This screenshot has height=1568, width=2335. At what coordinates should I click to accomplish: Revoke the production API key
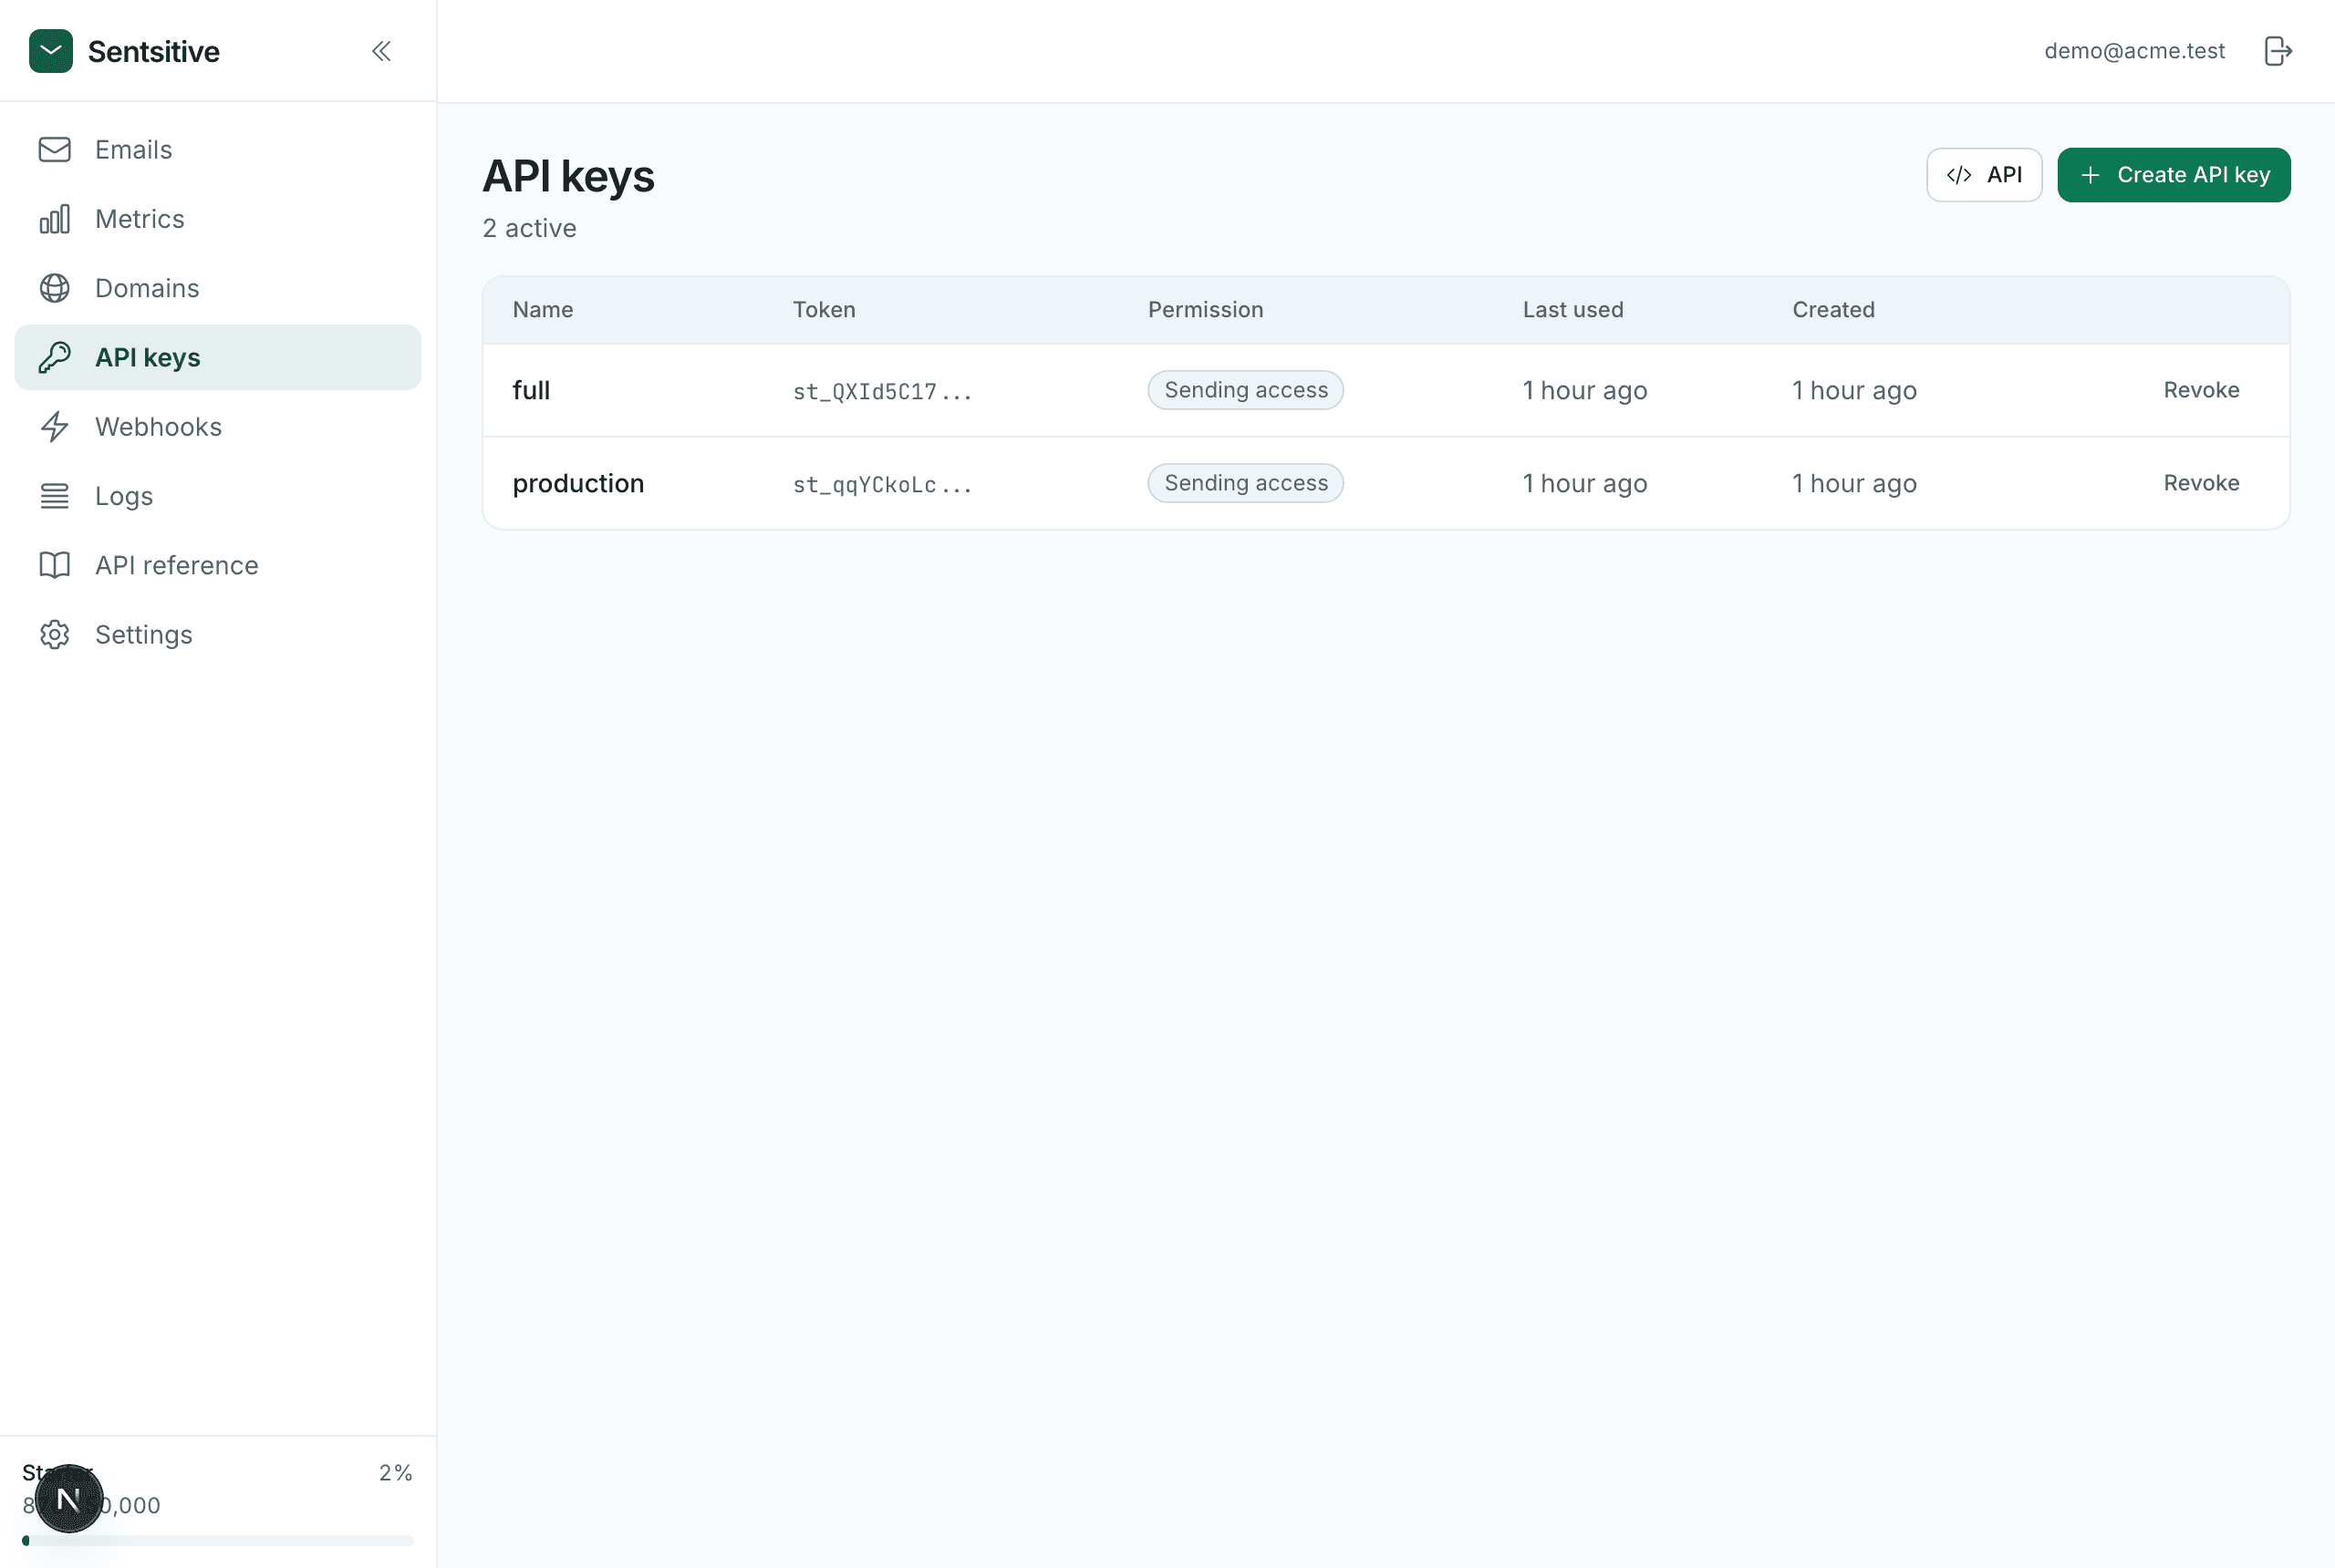[x=2201, y=483]
